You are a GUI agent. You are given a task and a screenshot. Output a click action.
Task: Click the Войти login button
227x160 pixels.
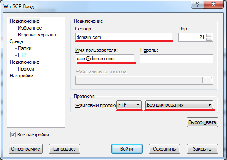[127, 149]
